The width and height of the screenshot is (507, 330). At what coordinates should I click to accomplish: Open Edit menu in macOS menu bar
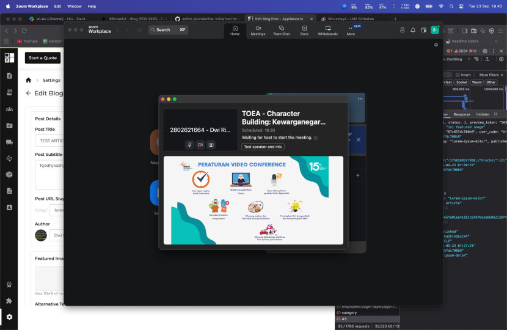coord(57,6)
